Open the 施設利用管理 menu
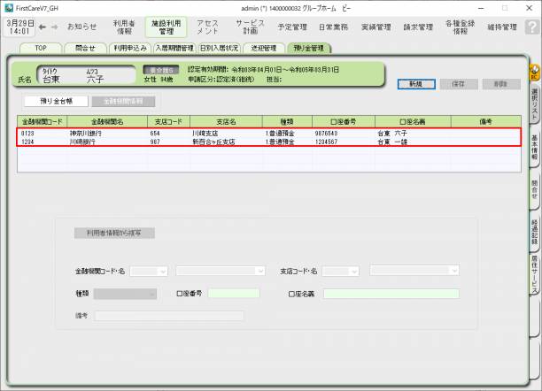Screen dimensions: 542x391 click(x=167, y=27)
